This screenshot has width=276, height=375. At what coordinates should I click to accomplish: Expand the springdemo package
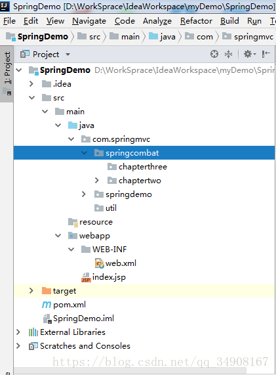[x=83, y=194]
